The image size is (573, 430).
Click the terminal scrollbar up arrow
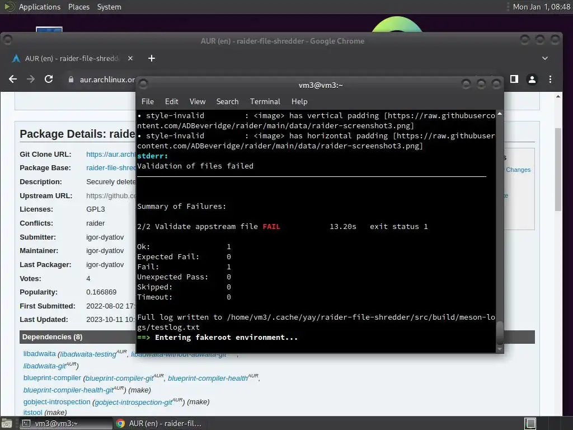click(x=500, y=114)
